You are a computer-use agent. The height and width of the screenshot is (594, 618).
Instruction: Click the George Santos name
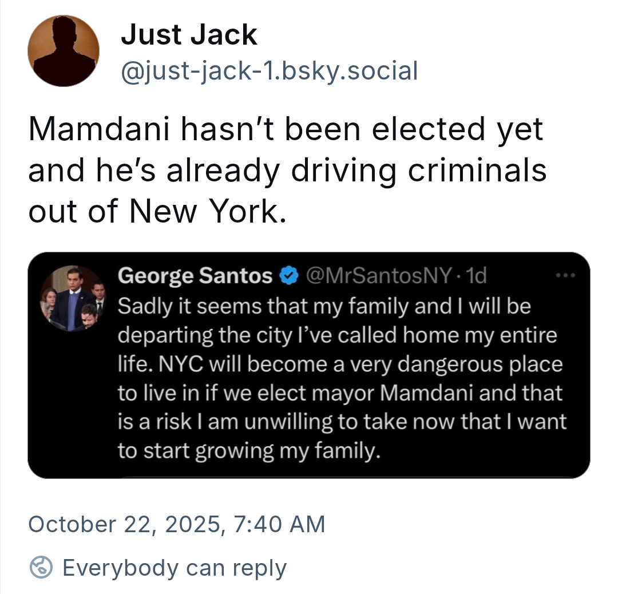tap(195, 276)
